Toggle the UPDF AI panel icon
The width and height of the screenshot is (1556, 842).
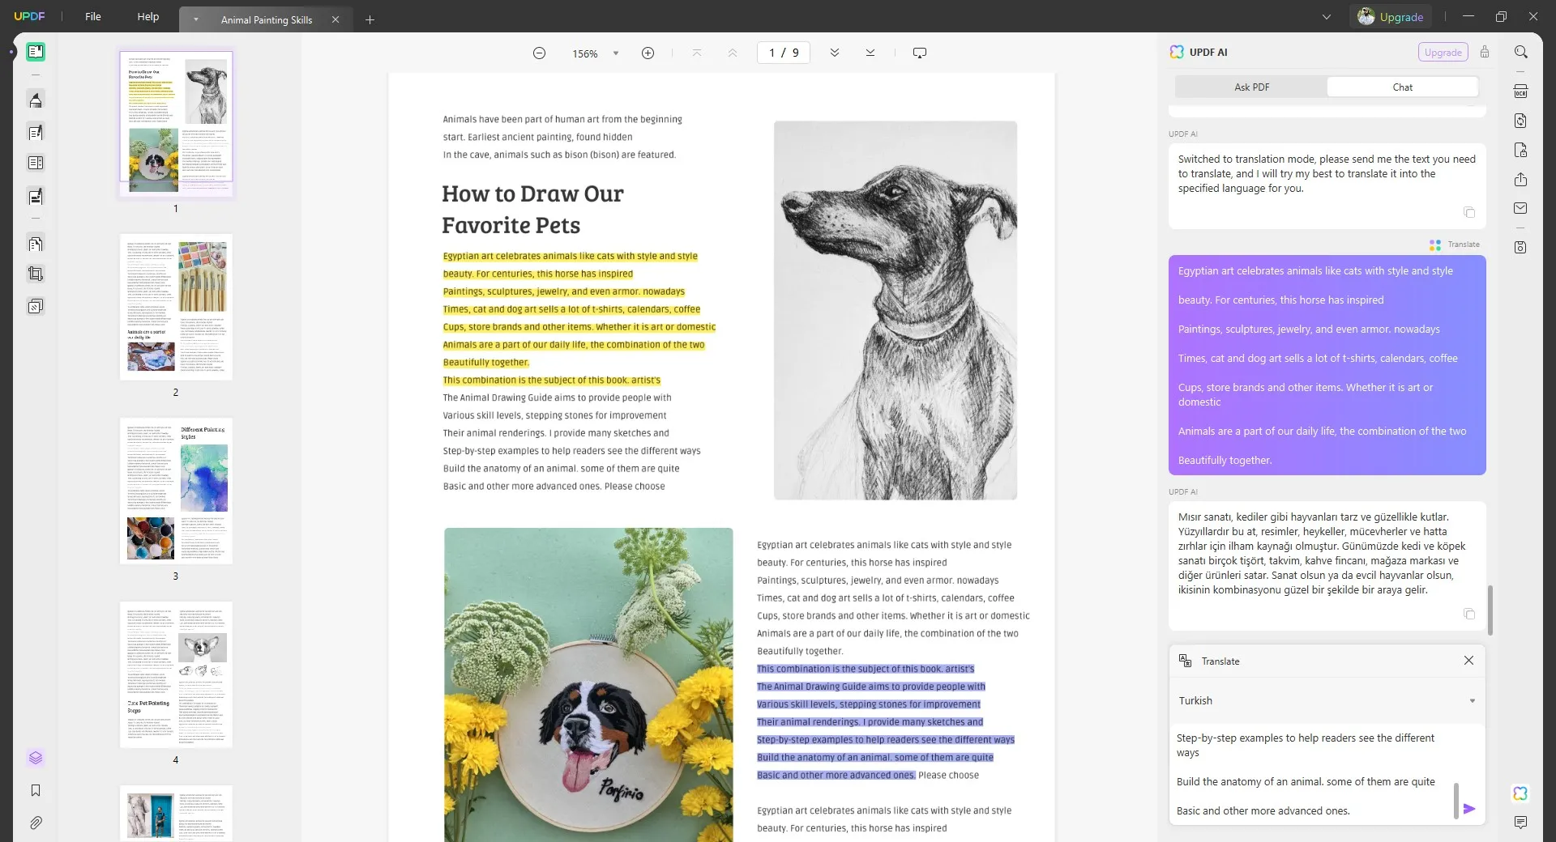coord(1521,793)
